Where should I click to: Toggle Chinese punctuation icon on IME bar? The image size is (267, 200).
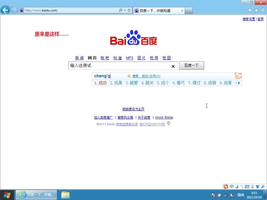coord(242,187)
